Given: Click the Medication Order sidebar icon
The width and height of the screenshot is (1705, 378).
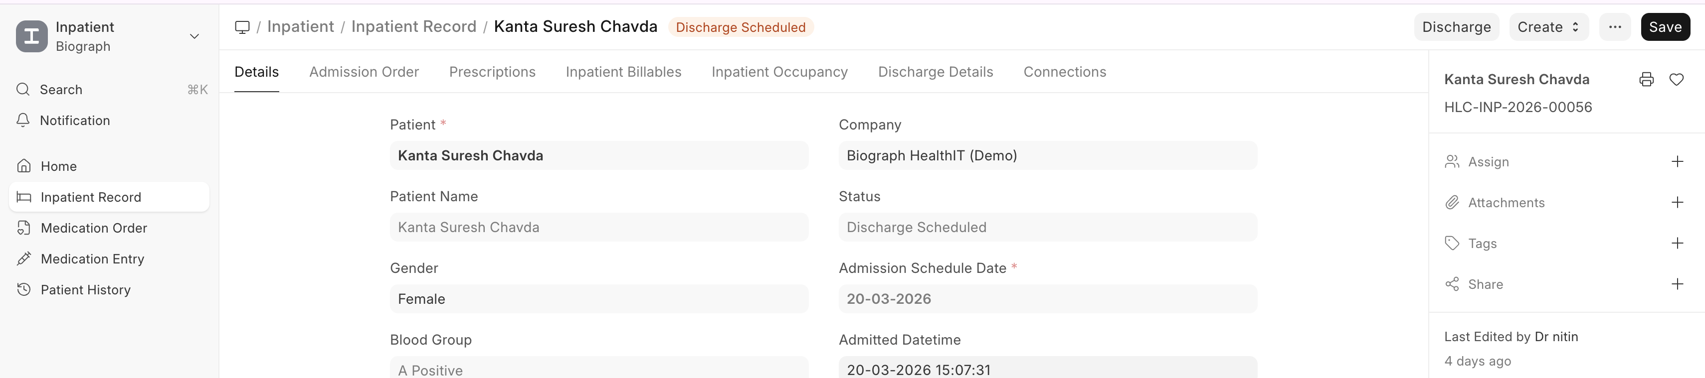Looking at the screenshot, I should pos(24,227).
